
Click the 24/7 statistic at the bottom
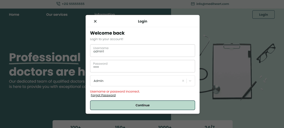tap(209, 127)
